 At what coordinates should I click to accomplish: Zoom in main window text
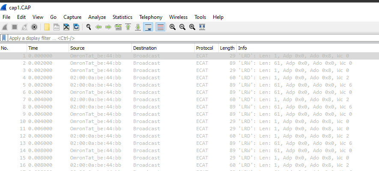pos(172,27)
